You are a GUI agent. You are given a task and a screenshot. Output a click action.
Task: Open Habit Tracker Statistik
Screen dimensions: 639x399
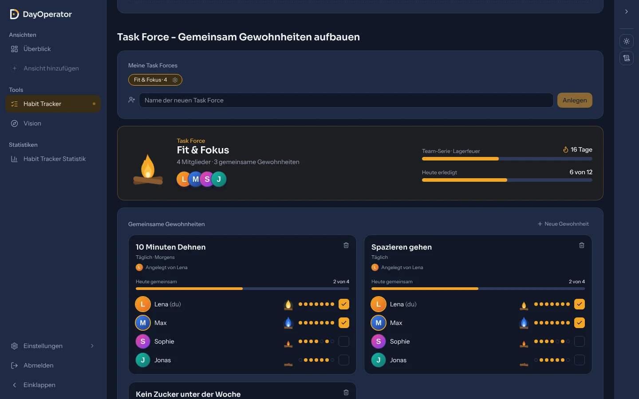[53, 159]
